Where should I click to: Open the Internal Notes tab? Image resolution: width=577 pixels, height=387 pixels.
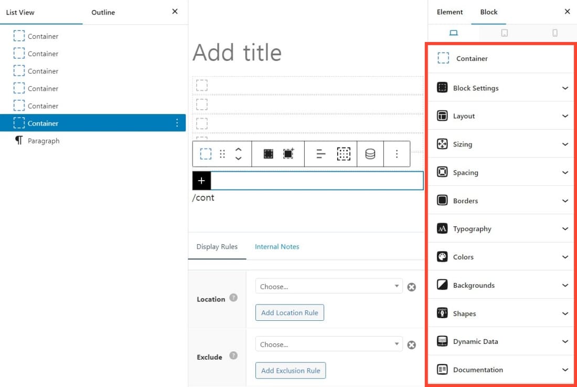click(x=277, y=247)
